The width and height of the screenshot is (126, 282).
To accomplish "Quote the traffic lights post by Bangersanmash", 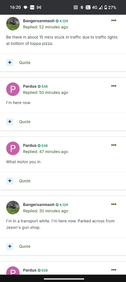I will (x=25, y=62).
